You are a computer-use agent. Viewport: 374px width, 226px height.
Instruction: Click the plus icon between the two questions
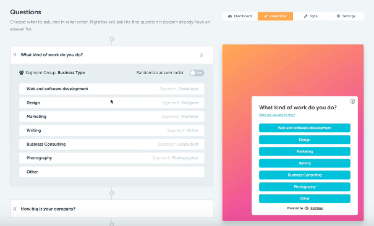tap(112, 193)
